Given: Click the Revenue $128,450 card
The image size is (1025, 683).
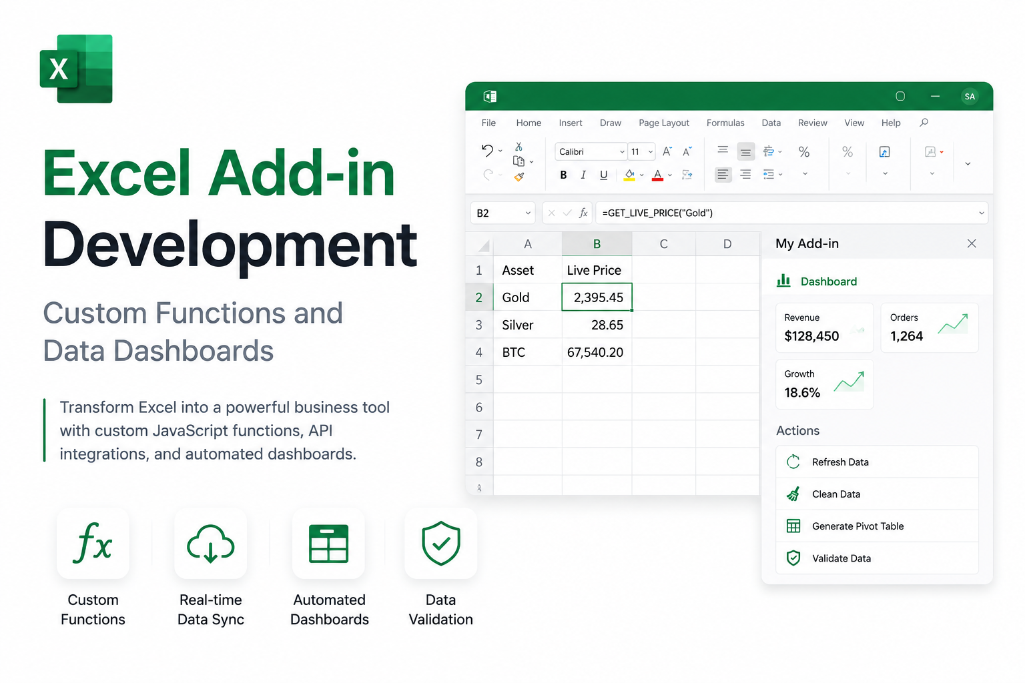Looking at the screenshot, I should tap(824, 327).
